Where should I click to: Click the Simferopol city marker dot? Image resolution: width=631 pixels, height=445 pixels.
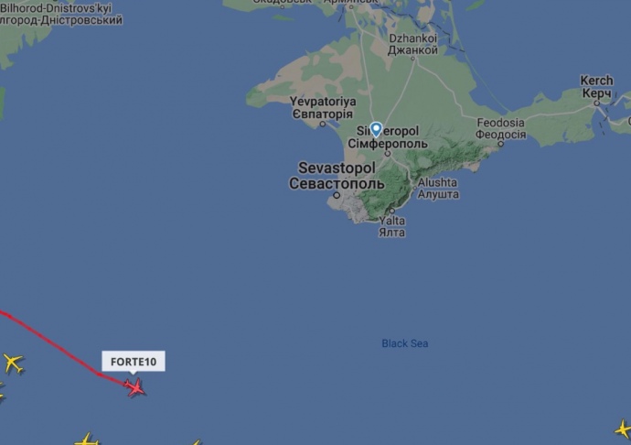tap(388, 154)
